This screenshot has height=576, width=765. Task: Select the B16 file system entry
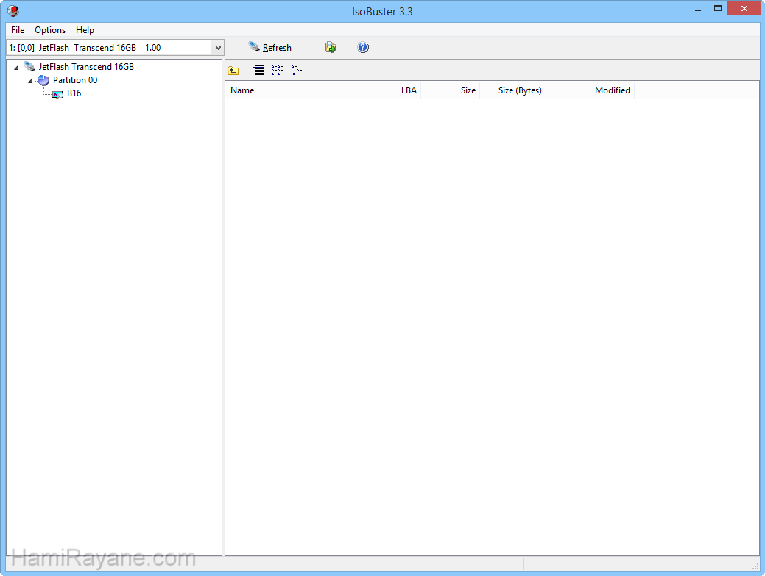[74, 93]
